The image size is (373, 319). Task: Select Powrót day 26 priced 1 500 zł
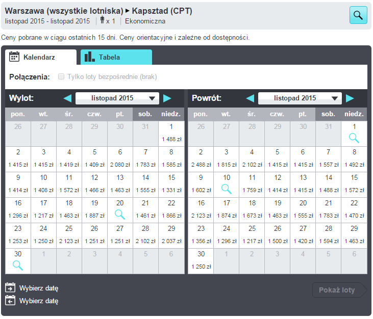click(x=278, y=235)
